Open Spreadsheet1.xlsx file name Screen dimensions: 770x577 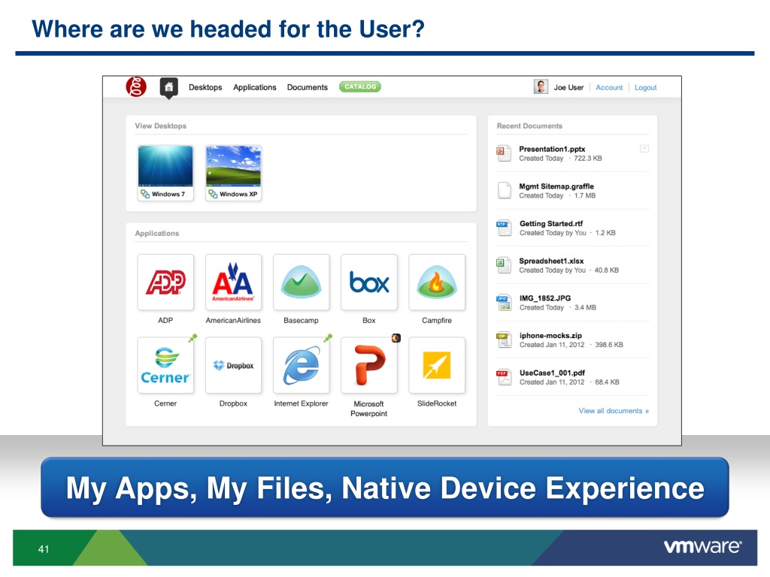point(551,261)
